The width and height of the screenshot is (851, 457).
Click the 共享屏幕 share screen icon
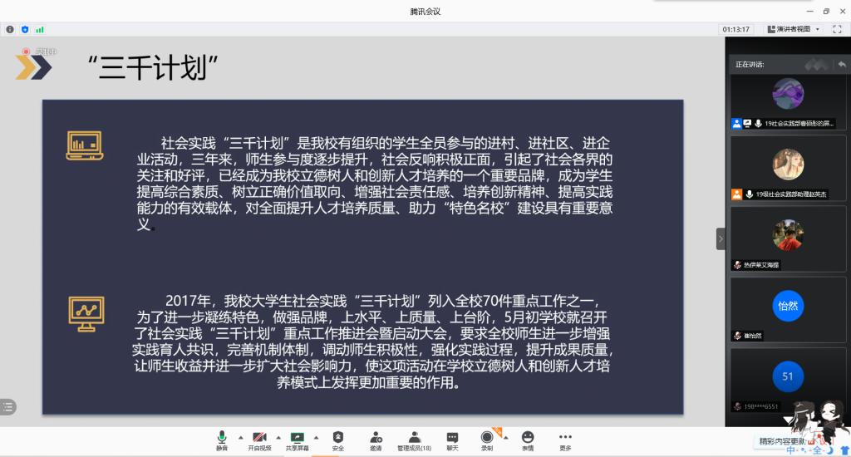[297, 438]
